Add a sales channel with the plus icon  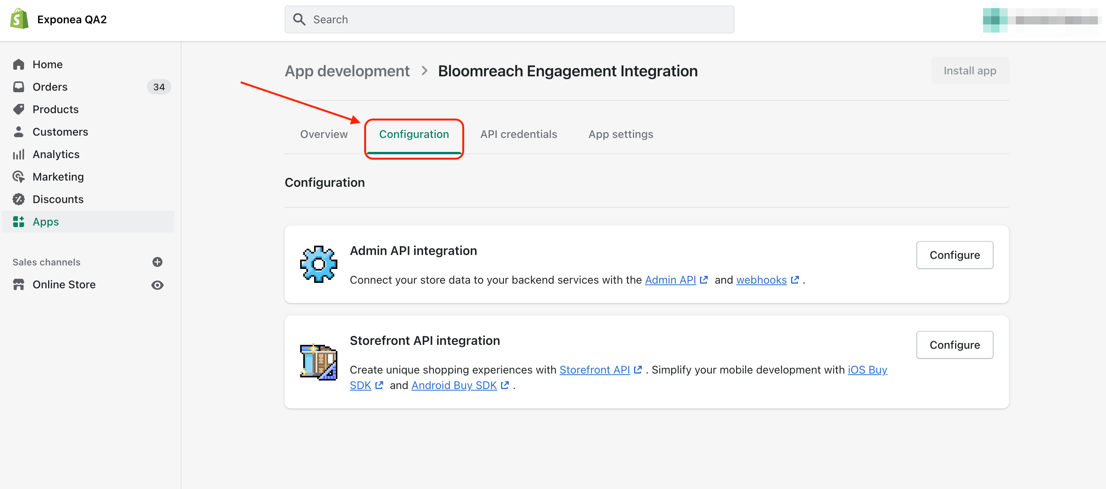(x=157, y=262)
